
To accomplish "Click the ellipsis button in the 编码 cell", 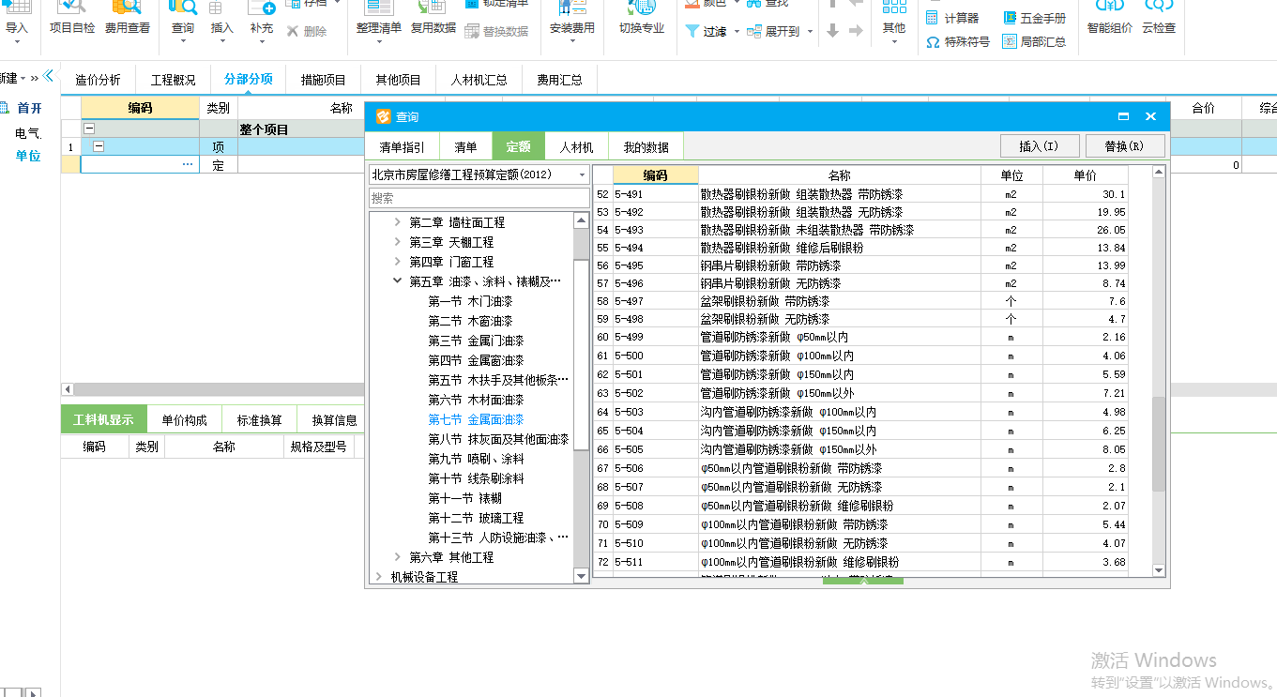I will (188, 165).
